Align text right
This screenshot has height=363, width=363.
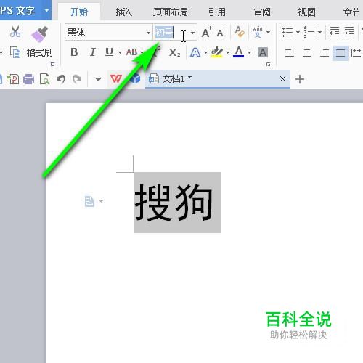(325, 52)
